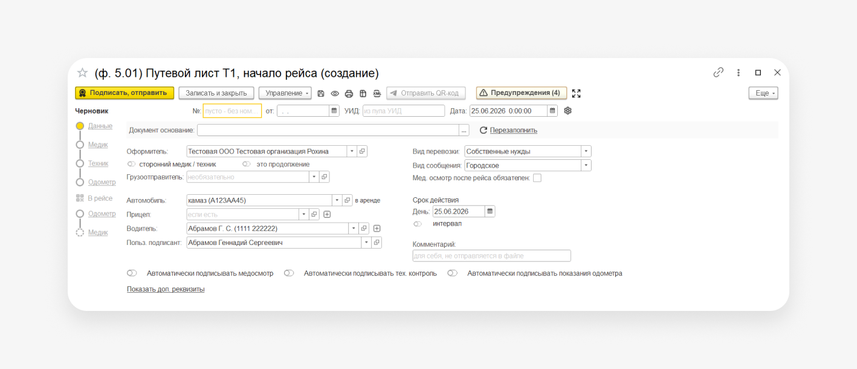Open the Водитель record via open icon

point(364,228)
